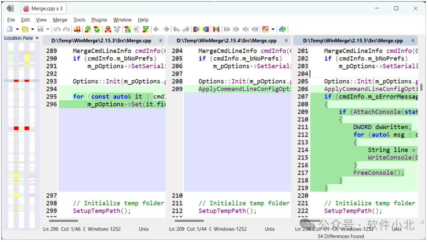
Task: Click the Current Difference icon
Action: tap(137, 29)
